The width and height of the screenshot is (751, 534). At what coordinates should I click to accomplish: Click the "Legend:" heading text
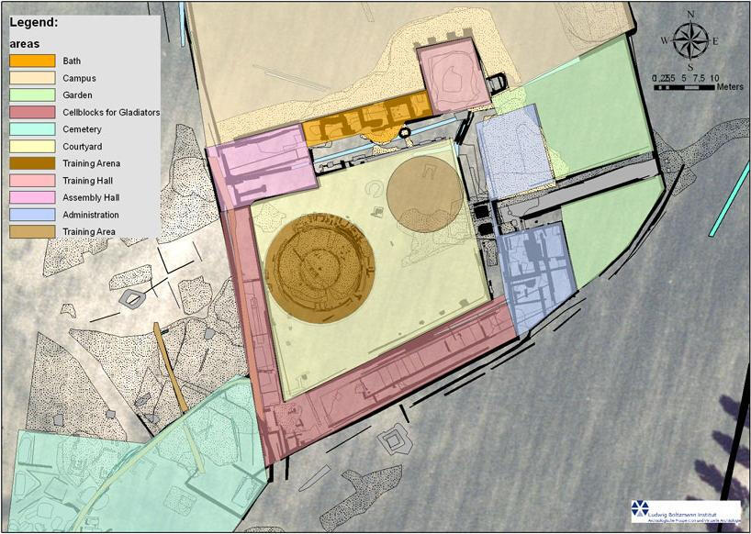33,23
